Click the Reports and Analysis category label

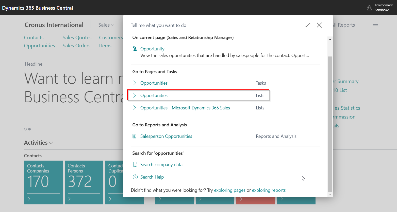[x=276, y=136]
